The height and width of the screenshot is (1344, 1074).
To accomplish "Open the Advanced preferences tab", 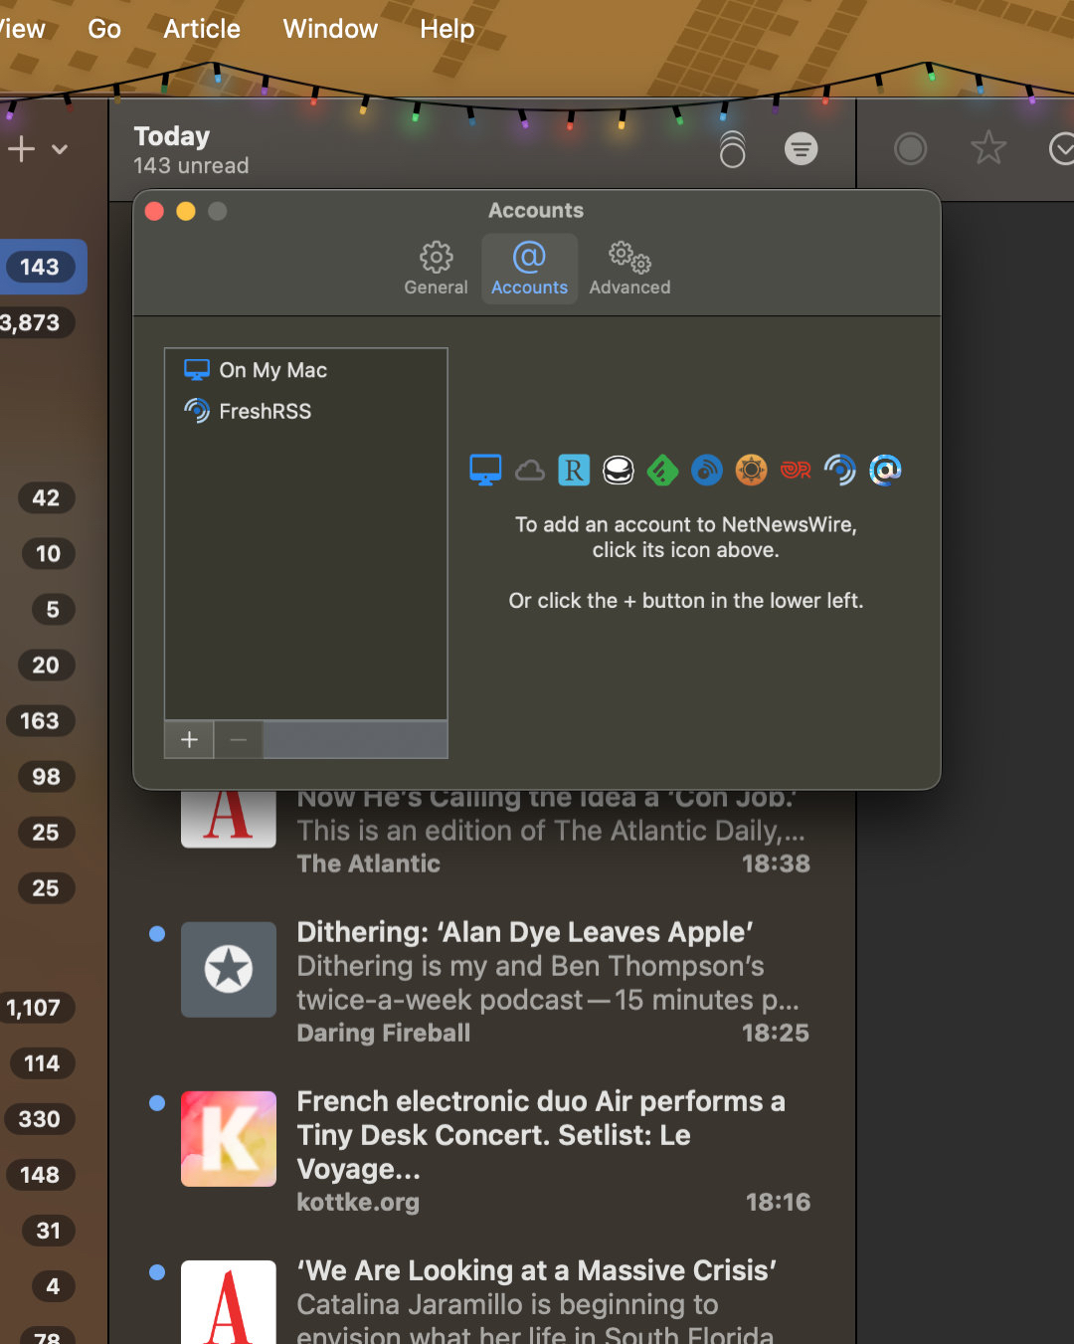I will point(629,269).
